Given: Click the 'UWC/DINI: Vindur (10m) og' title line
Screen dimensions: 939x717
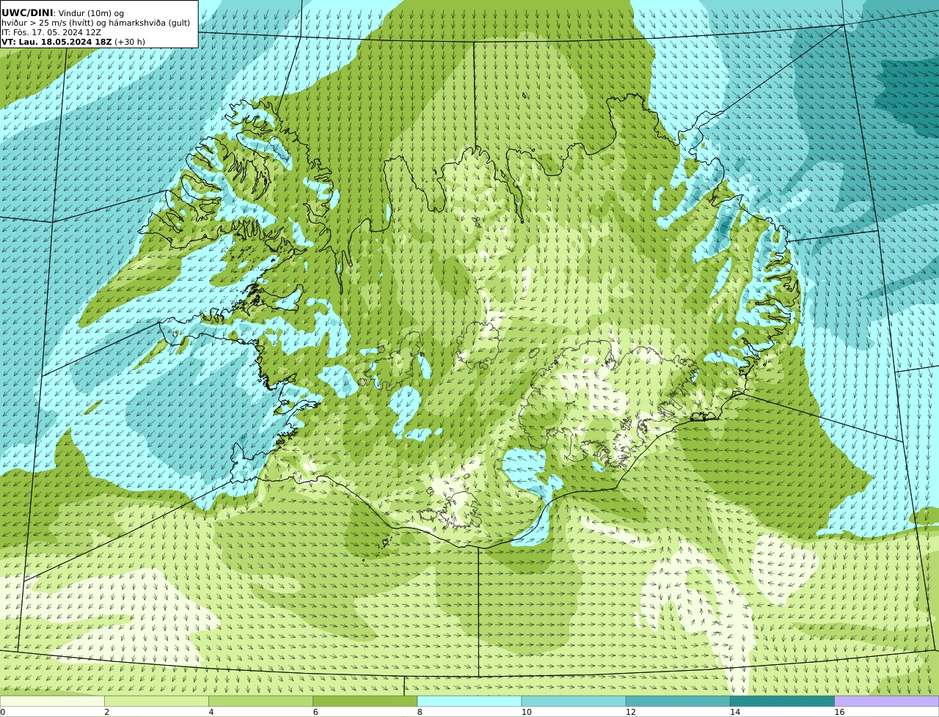Looking at the screenshot, I should click(62, 12).
